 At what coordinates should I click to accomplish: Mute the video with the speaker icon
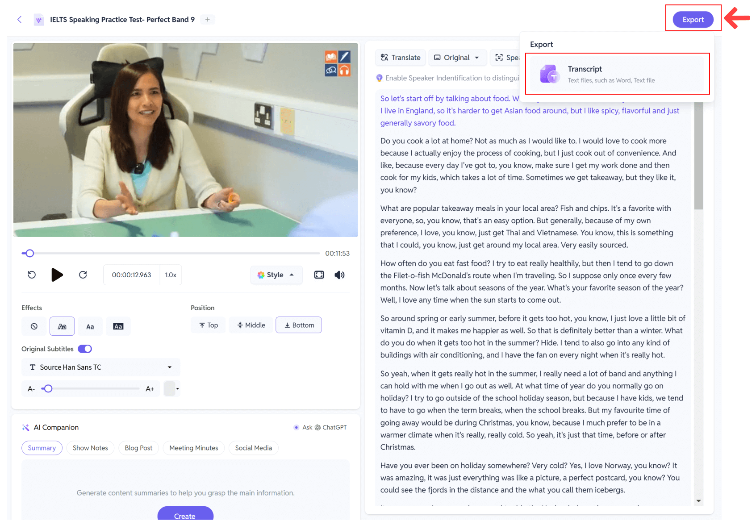pyautogui.click(x=339, y=275)
